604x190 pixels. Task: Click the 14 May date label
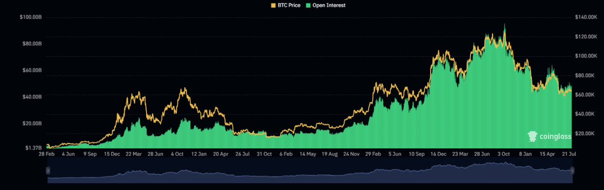[308, 154]
